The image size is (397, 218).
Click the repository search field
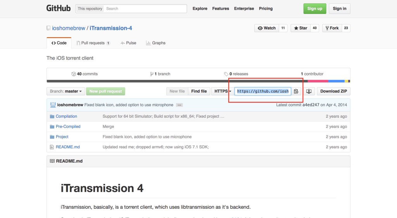(145, 9)
